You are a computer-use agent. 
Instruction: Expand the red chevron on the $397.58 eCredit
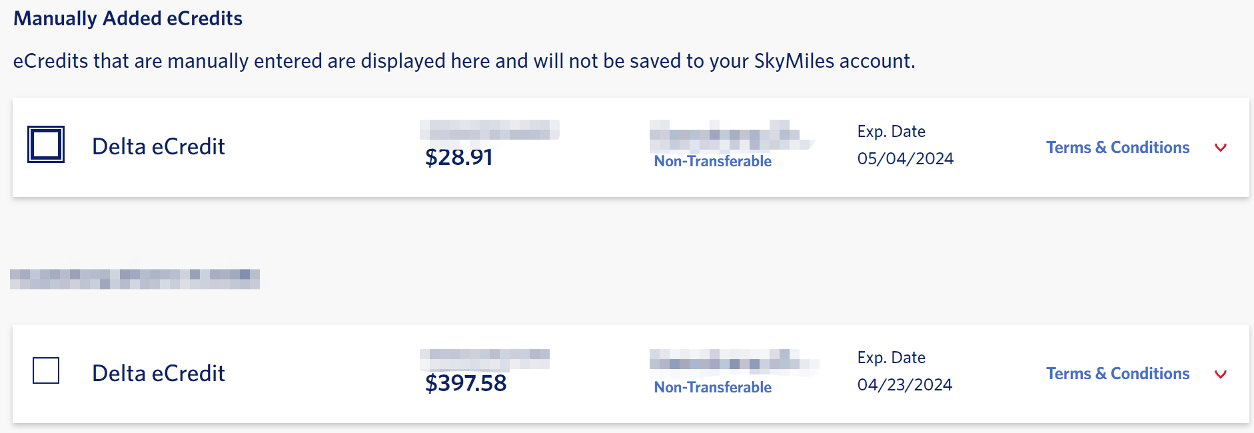coord(1221,374)
